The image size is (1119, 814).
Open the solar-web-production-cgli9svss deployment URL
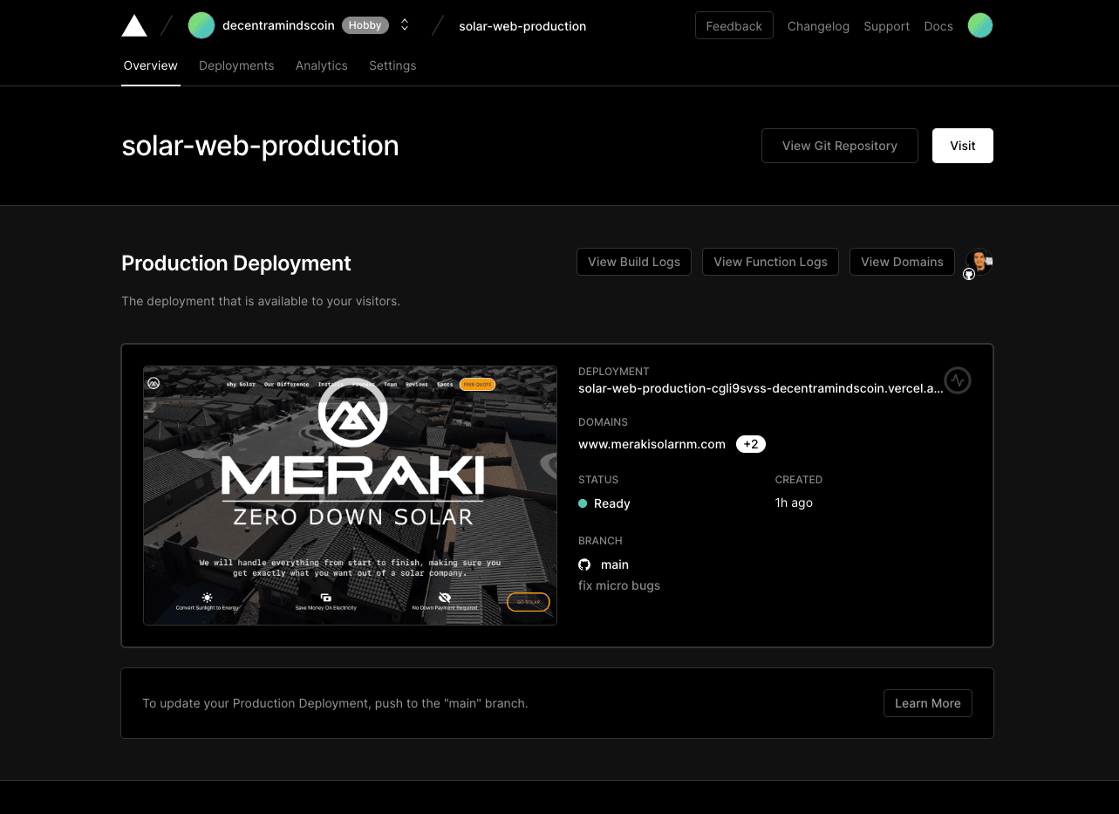761,388
